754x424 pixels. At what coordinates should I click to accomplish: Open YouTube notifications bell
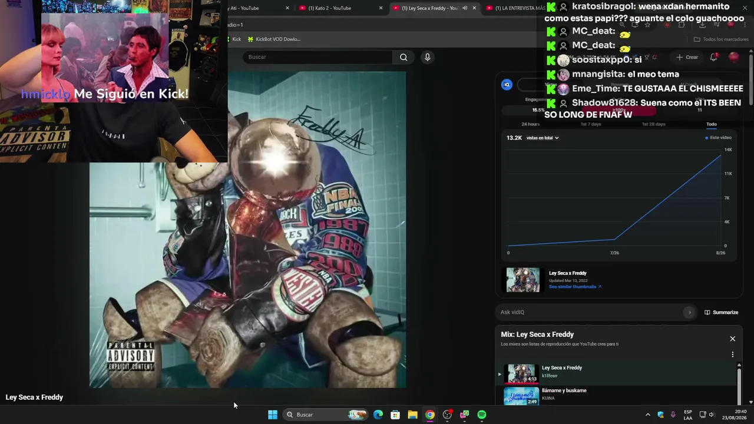[x=713, y=57]
